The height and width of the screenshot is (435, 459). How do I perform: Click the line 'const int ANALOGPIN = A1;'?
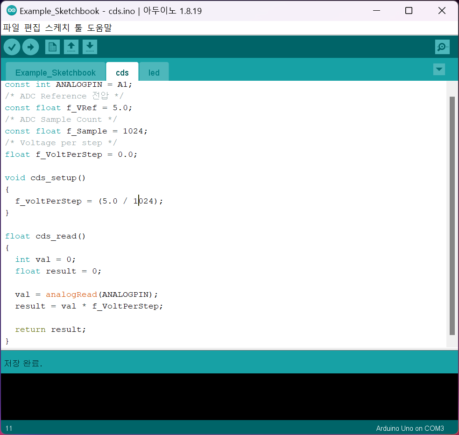pos(69,84)
